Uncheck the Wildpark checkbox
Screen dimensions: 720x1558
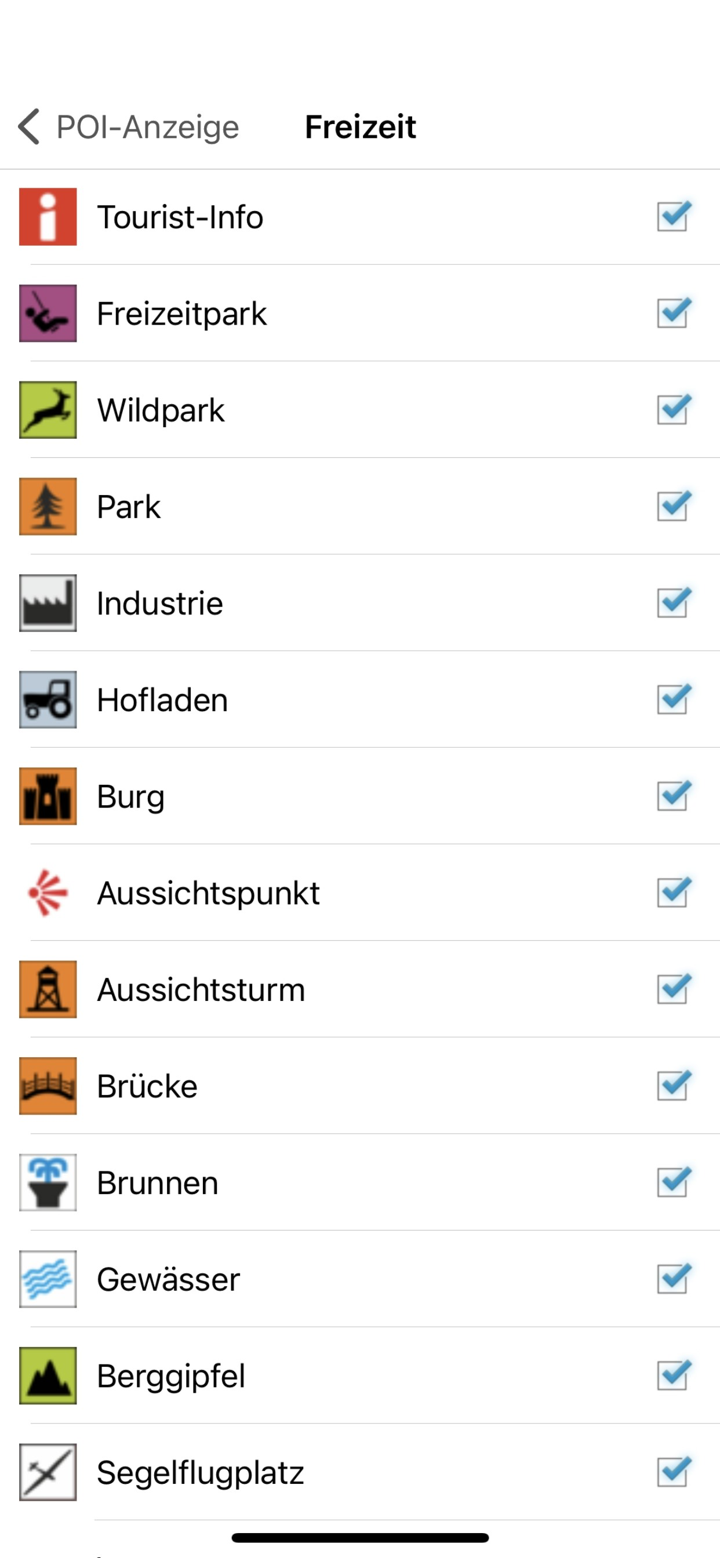(674, 409)
